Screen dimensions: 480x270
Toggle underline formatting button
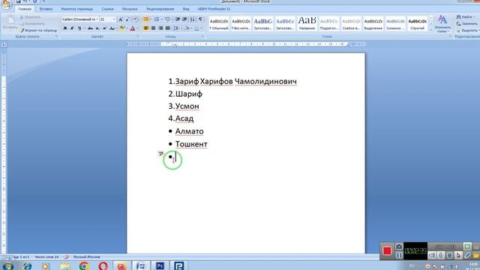79,28
